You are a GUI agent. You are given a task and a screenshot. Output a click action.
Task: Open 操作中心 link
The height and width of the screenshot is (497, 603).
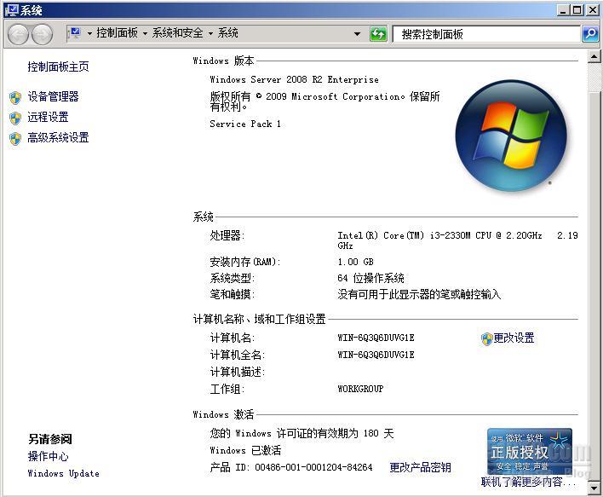(48, 457)
